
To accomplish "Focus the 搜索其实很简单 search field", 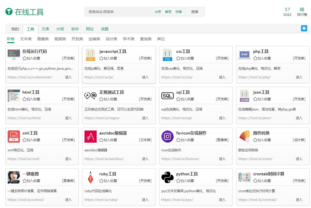I will (119, 12).
